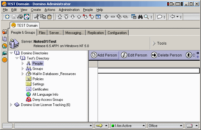Viewport: 201px width, 130px height.
Task: Click the back arrow navigation icon
Action: [172, 16]
